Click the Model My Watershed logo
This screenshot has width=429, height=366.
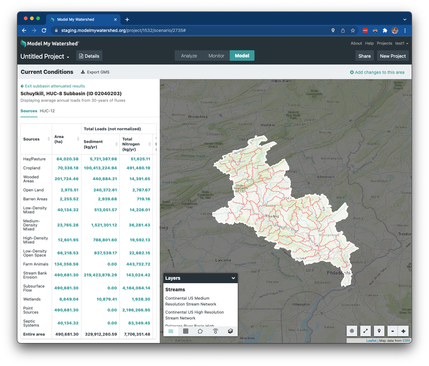(50, 43)
